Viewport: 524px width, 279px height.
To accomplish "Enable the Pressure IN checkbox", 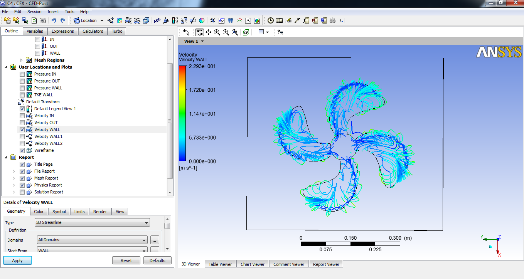I will (x=22, y=74).
